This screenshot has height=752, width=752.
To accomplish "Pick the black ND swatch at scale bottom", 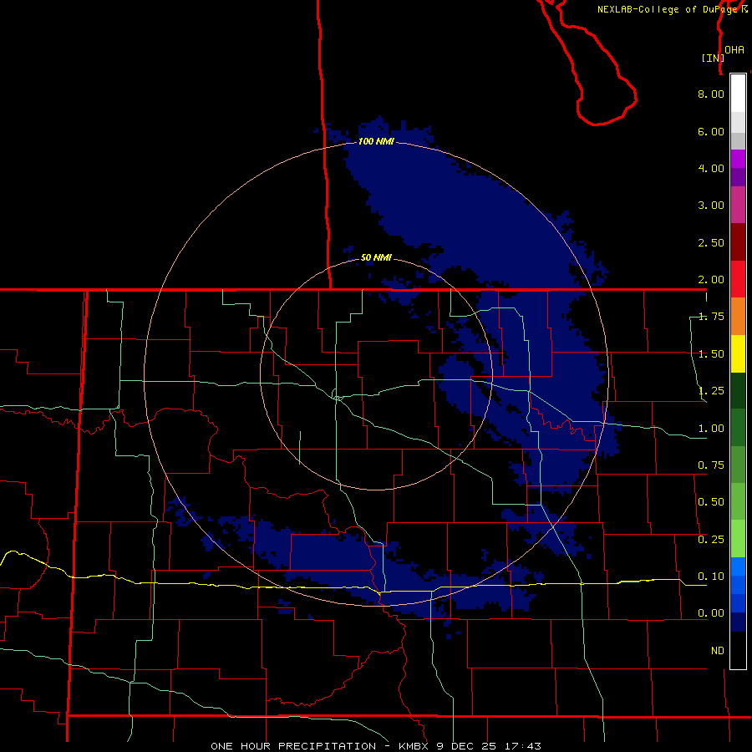I will 738,650.
